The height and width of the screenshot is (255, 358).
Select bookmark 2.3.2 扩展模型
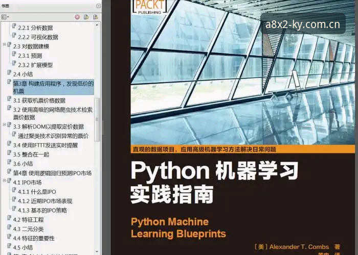(35, 65)
